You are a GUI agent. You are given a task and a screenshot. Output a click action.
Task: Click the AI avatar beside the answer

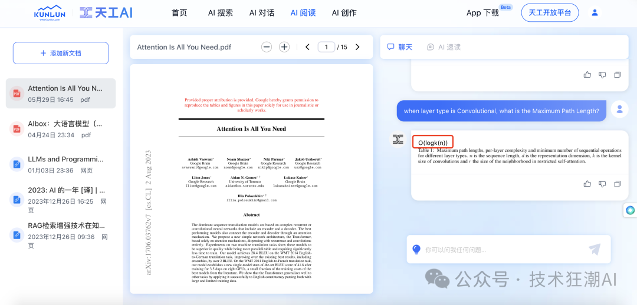tap(398, 139)
